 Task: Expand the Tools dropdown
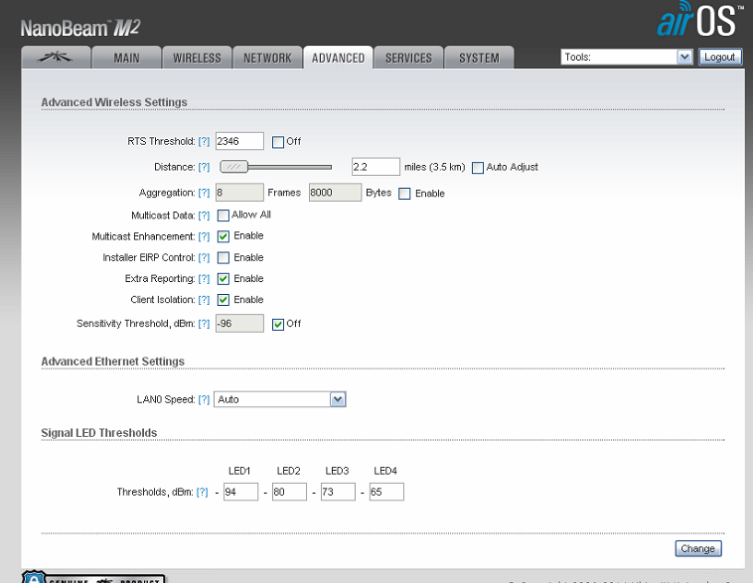pos(627,58)
